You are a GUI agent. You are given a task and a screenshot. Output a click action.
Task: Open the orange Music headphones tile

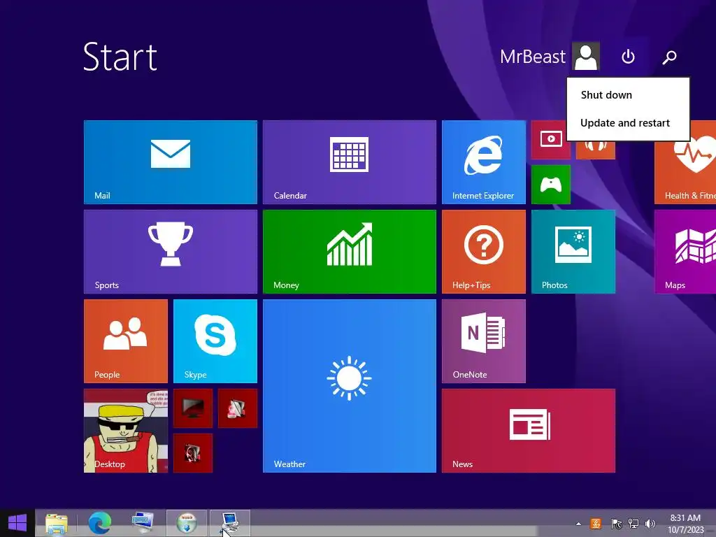point(596,150)
